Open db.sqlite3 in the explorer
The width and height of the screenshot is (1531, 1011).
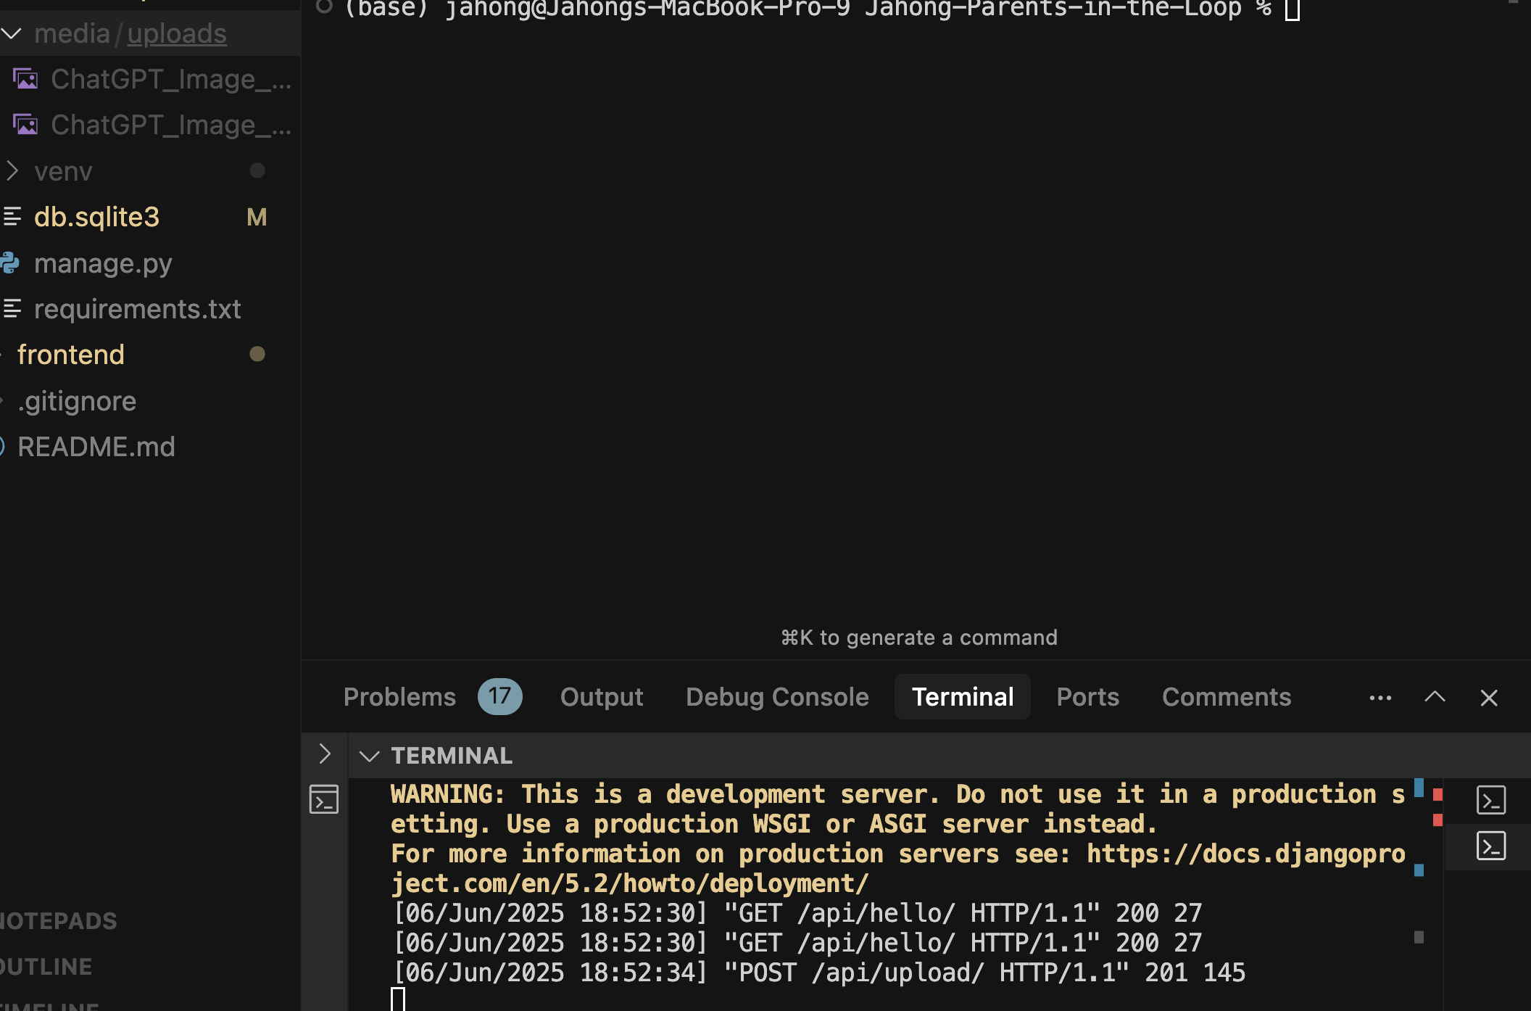click(x=96, y=217)
